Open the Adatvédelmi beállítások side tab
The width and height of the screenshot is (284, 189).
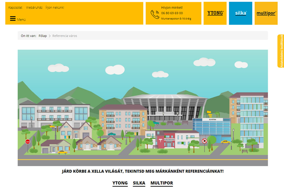tap(281, 51)
